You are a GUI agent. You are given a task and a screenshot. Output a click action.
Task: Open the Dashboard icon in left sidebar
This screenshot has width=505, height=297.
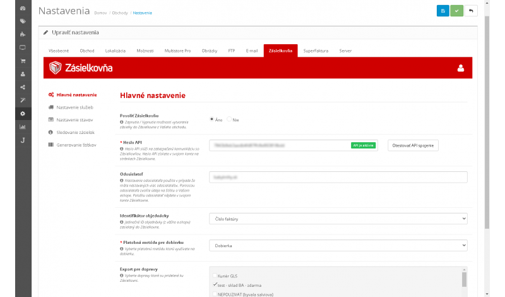coord(23,8)
